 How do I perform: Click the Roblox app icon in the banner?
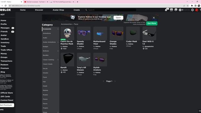point(73,18)
